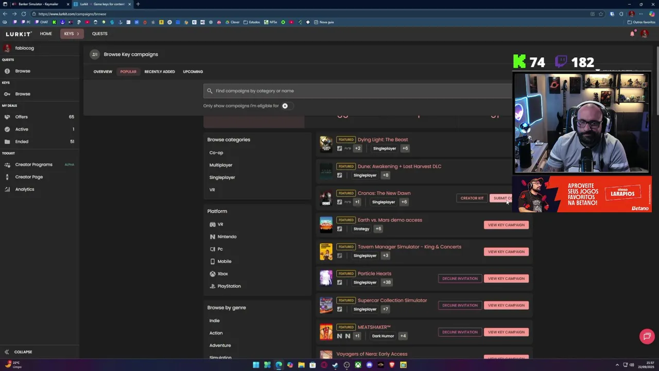Open Dying Light: The Beast game thumbnail
Image resolution: width=659 pixels, height=371 pixels.
click(326, 144)
